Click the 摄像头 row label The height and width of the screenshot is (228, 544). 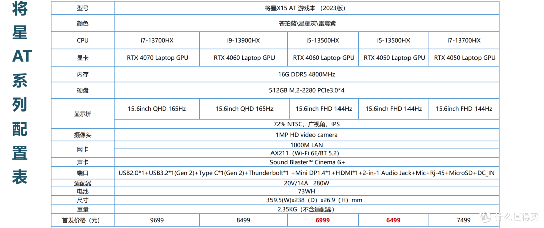click(83, 135)
